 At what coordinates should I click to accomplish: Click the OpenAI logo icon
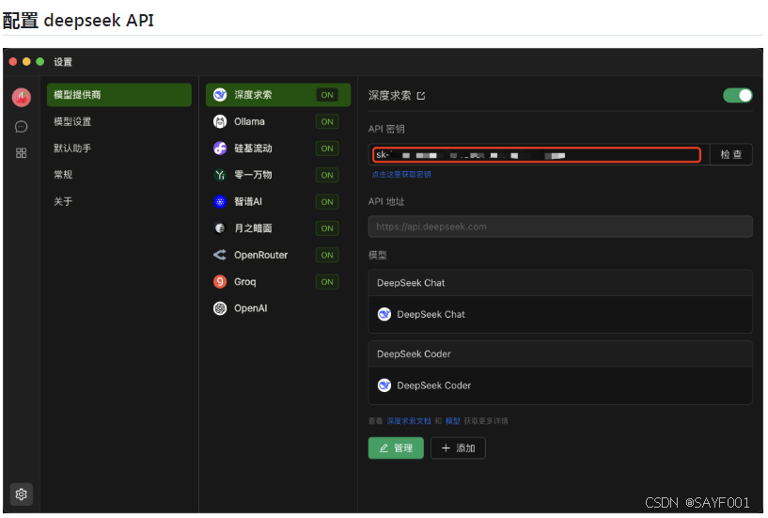(x=220, y=308)
